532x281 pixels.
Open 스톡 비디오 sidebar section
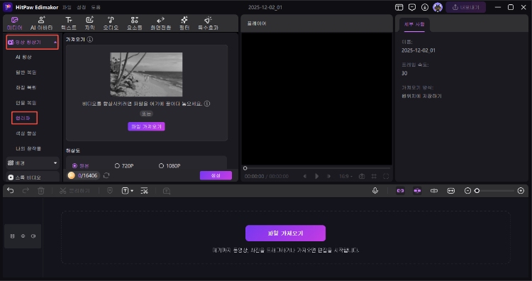33,177
